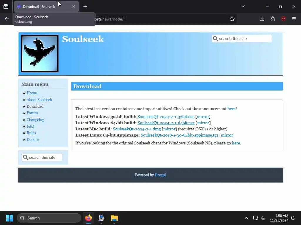Click the magnifier icon in sidebar search
The image size is (301, 225).
click(25, 157)
